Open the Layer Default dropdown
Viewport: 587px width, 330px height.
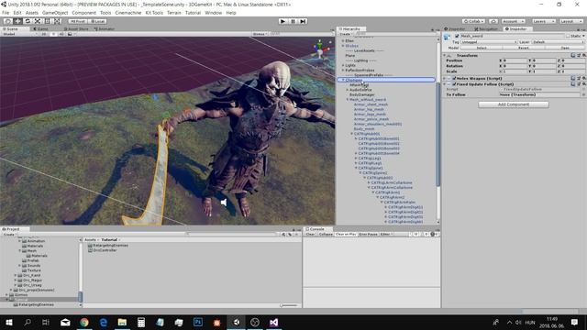558,42
